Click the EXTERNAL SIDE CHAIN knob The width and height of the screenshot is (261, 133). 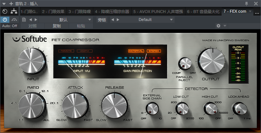(152, 109)
